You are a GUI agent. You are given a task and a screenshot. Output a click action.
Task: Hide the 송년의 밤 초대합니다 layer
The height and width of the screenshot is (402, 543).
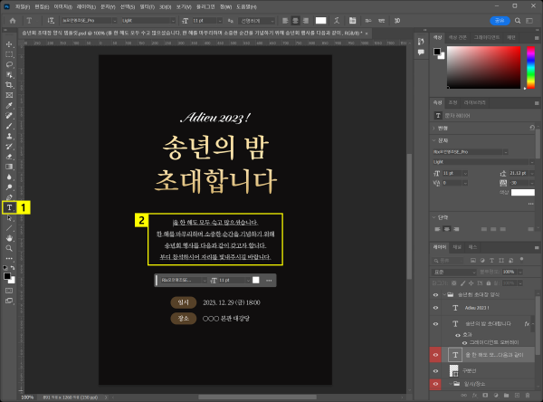point(437,323)
